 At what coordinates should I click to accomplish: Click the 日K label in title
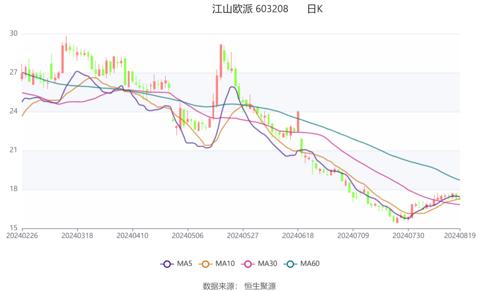pos(314,9)
